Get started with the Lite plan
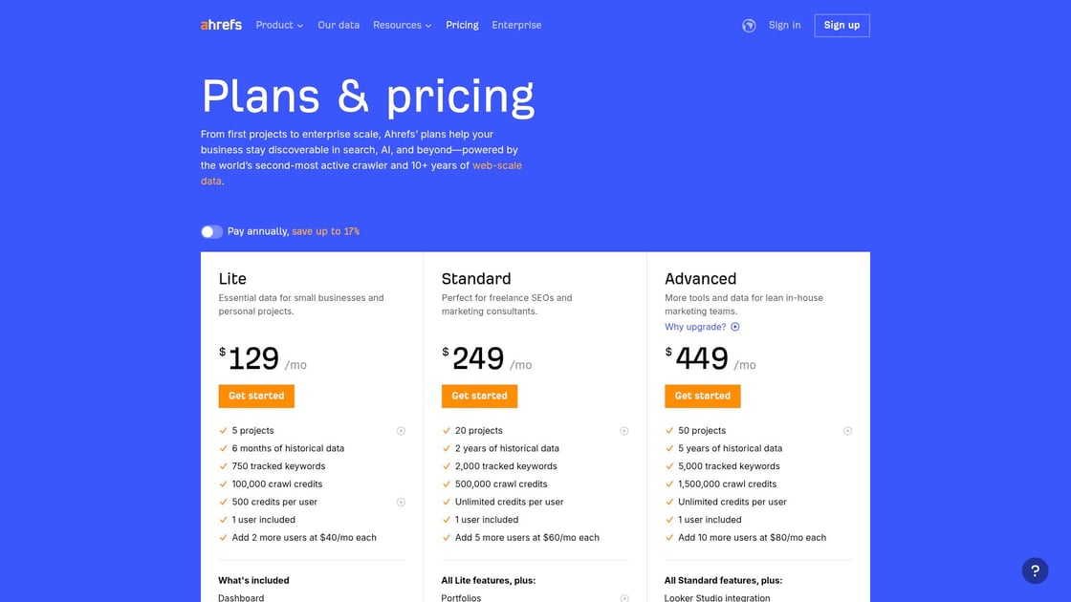 tap(256, 396)
